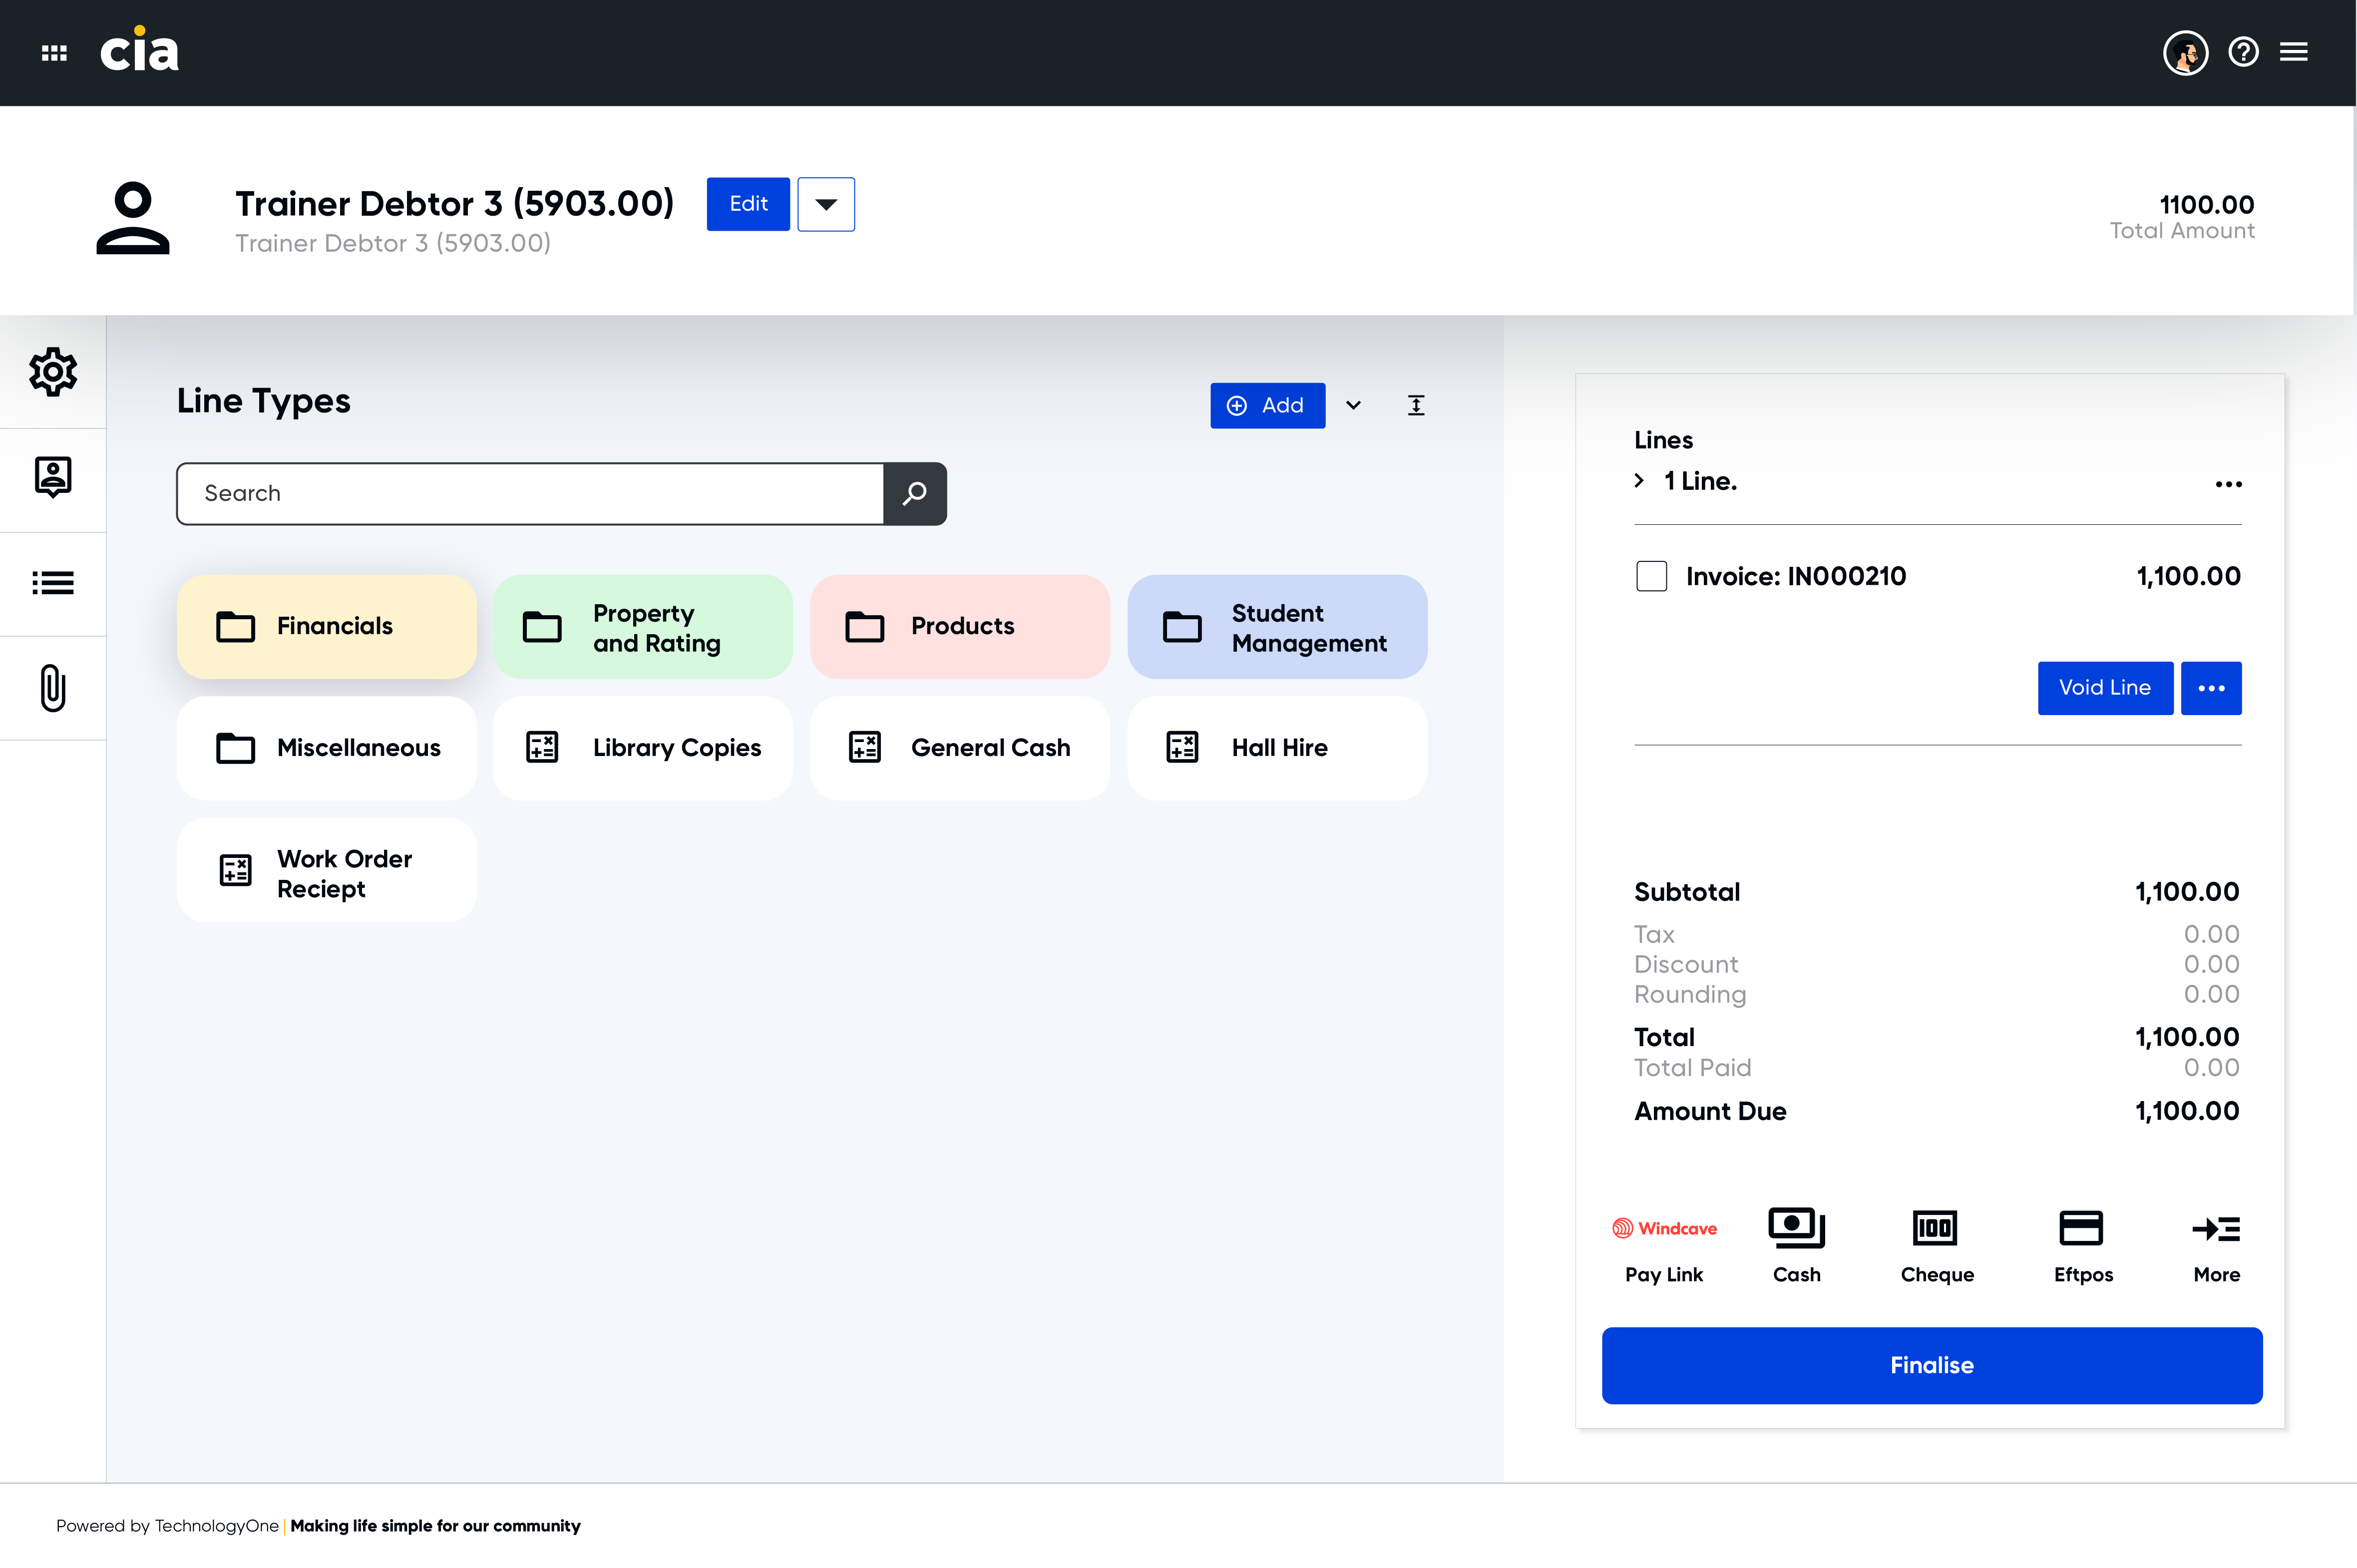Viewport: 2357px width, 1568px height.
Task: Open the Financials line type folder
Action: (x=327, y=627)
